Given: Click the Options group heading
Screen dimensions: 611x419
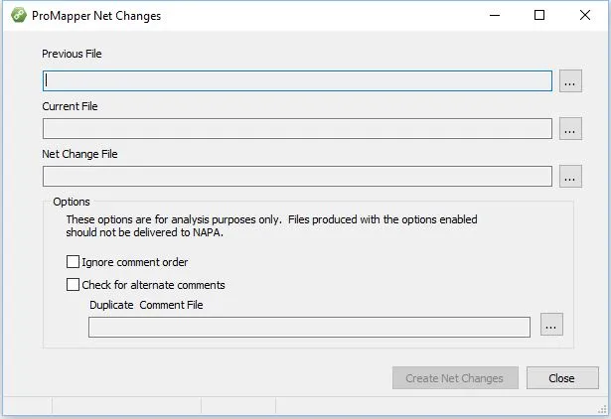Looking at the screenshot, I should (x=72, y=202).
